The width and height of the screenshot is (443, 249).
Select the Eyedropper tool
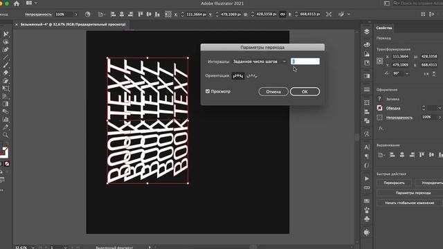(x=6, y=127)
